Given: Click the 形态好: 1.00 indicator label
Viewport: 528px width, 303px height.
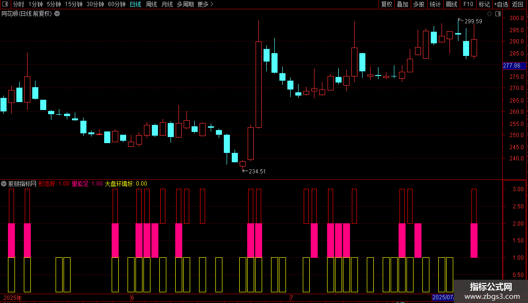Looking at the screenshot, I should (54, 184).
